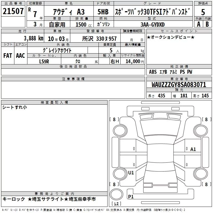Click the shift type FAT
This screenshot has width=213, height=213.
click(x=8, y=56)
